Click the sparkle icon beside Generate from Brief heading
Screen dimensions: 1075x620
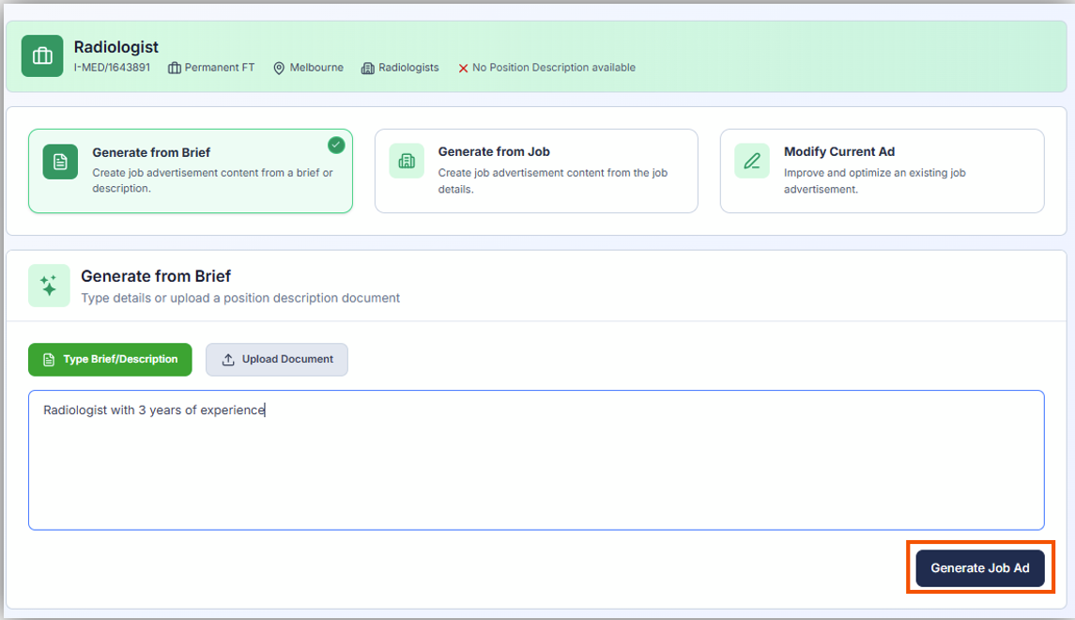(x=49, y=286)
